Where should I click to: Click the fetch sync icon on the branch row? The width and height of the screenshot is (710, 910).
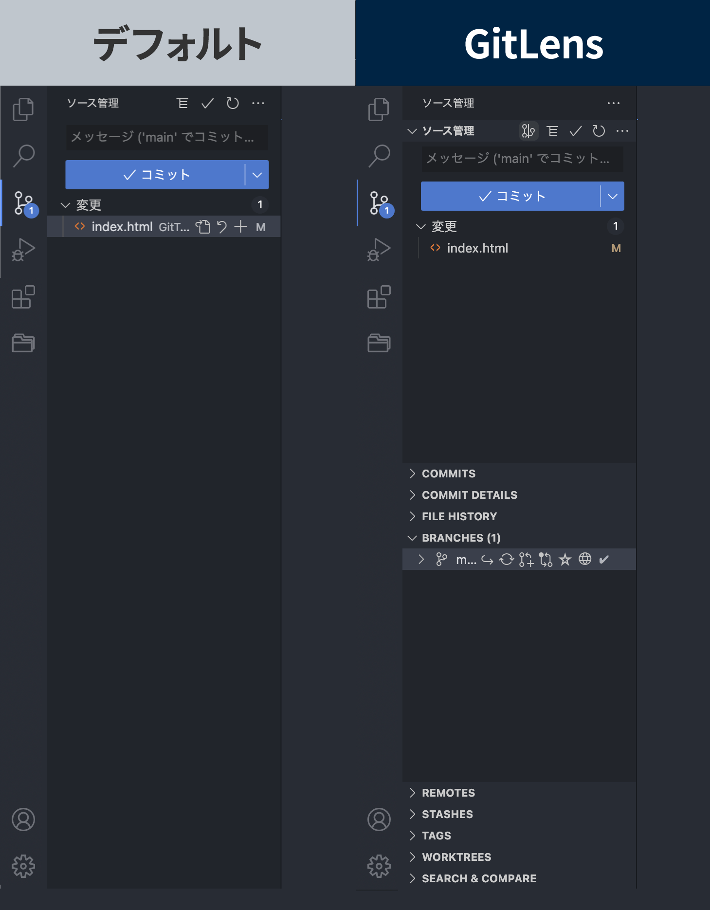click(507, 560)
